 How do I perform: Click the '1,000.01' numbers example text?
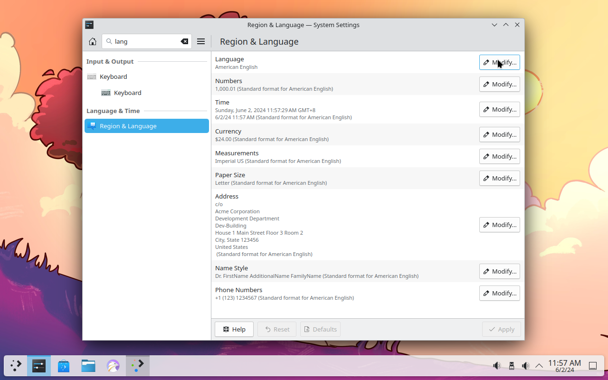[x=226, y=89]
